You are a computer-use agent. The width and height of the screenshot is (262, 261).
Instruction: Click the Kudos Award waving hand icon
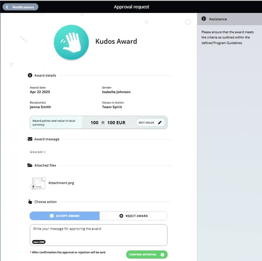click(71, 42)
